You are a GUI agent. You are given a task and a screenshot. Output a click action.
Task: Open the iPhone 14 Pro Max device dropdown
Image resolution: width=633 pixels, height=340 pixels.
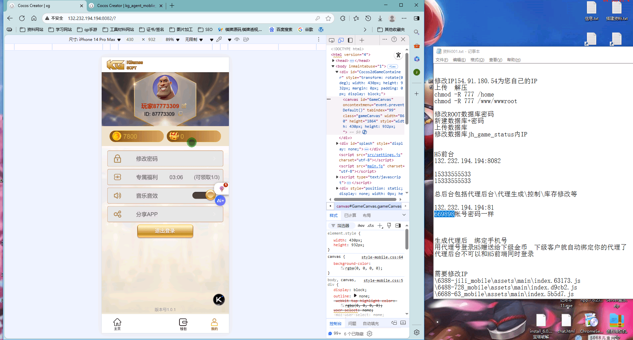(95, 40)
